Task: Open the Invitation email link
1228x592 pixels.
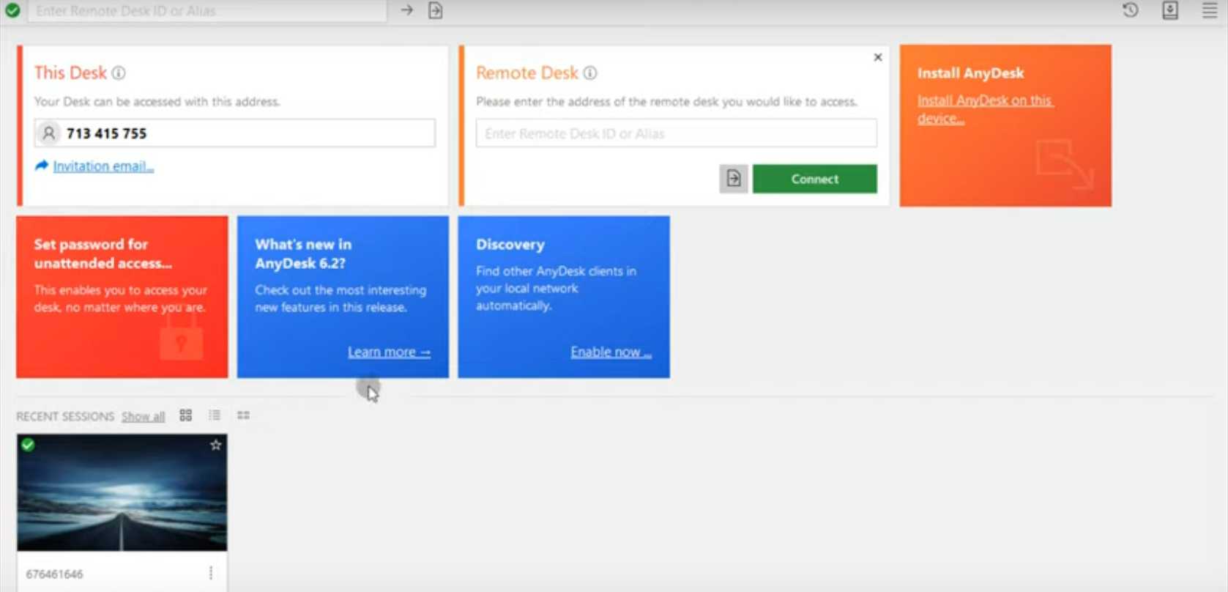Action: pos(103,166)
